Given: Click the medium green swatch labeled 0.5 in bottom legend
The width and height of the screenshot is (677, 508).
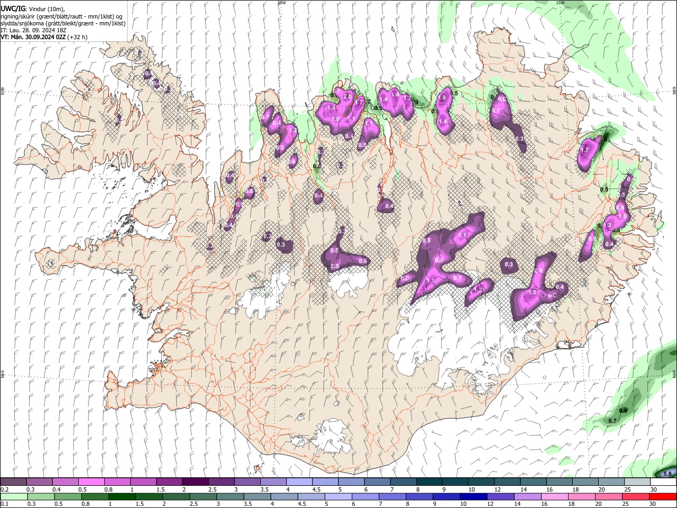Looking at the screenshot, I should [x=68, y=497].
